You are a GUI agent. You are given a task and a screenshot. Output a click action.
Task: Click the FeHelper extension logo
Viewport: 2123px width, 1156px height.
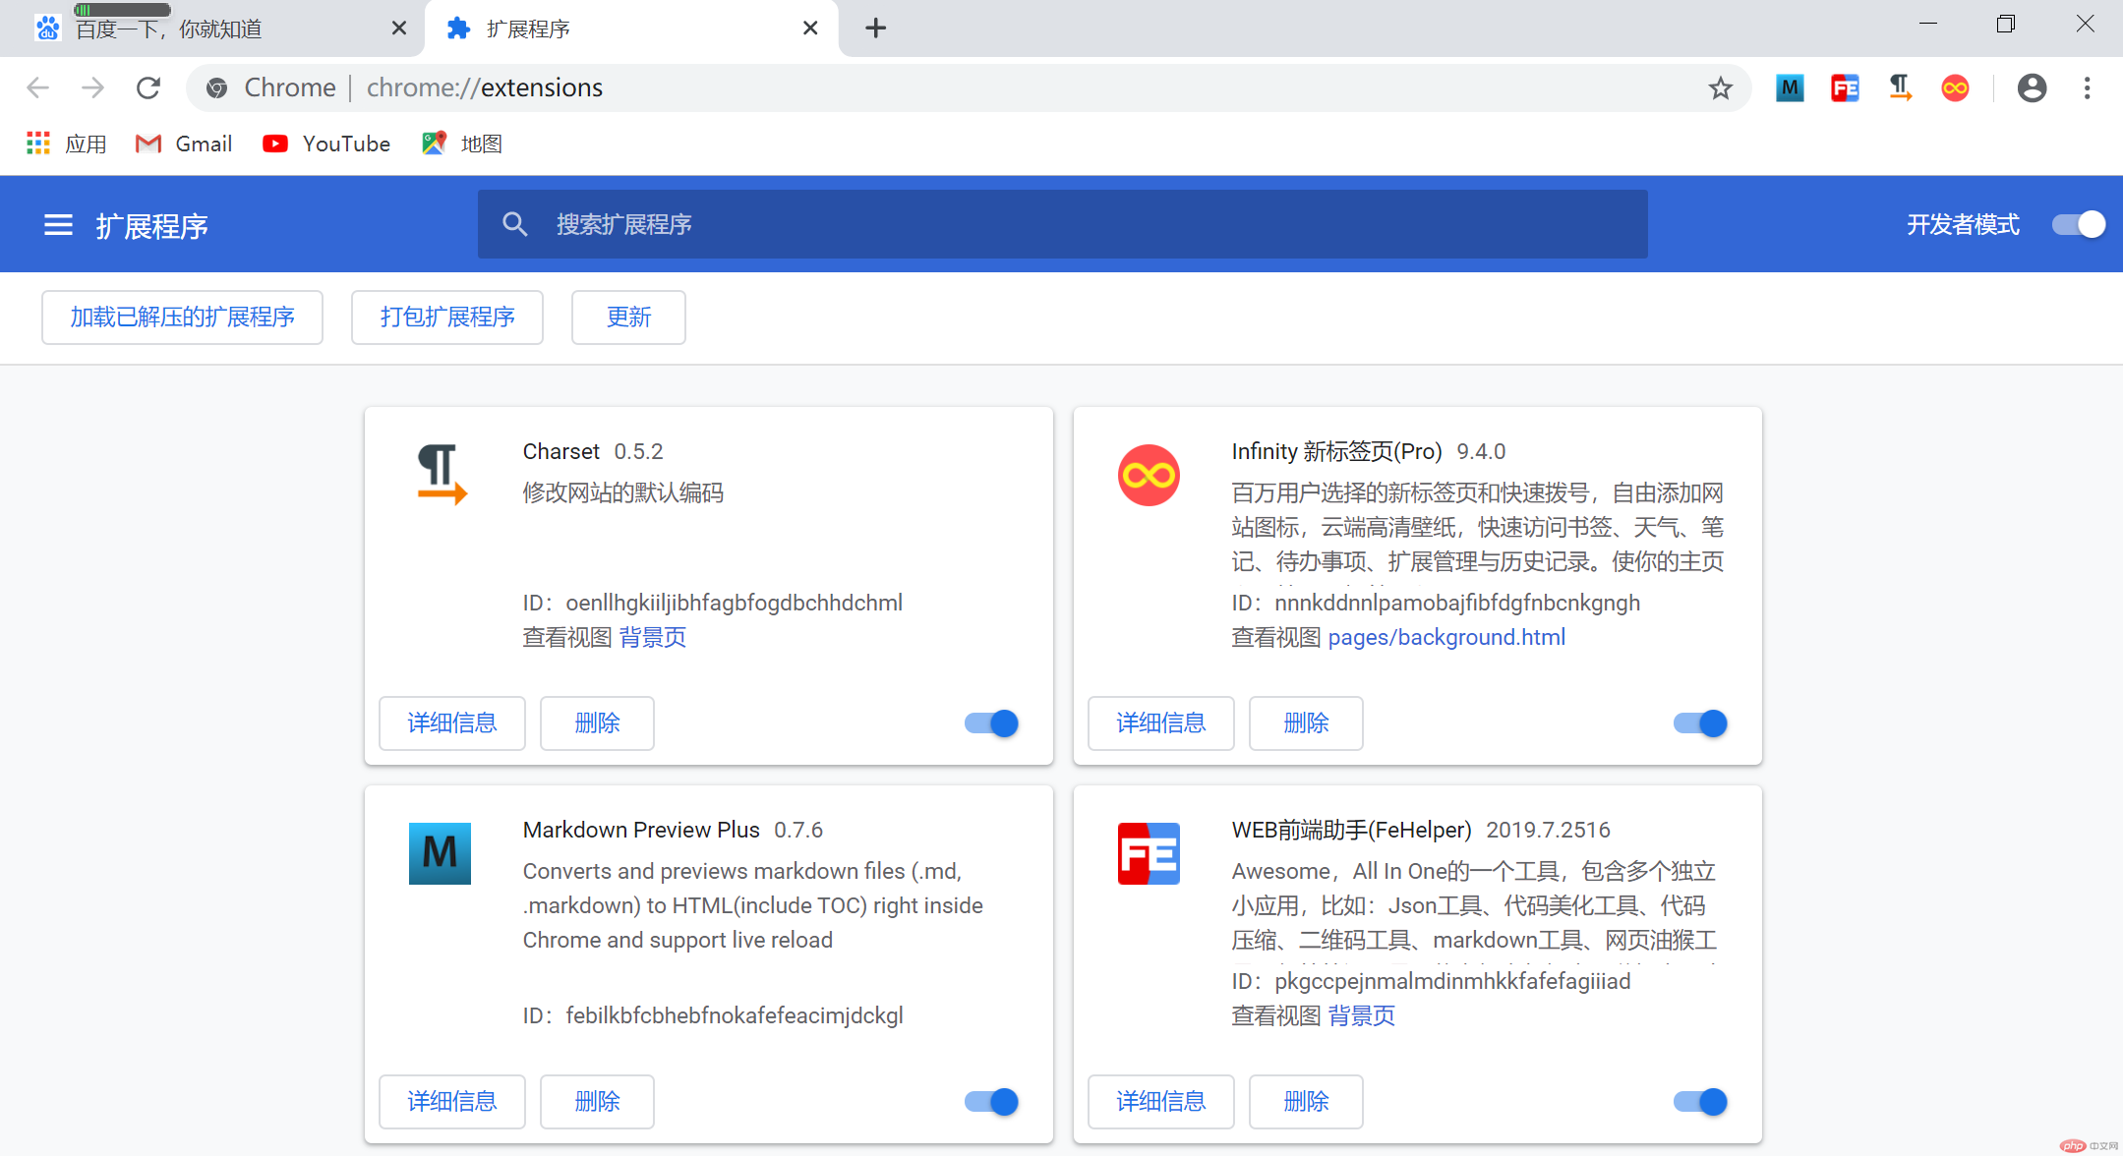(x=1149, y=853)
